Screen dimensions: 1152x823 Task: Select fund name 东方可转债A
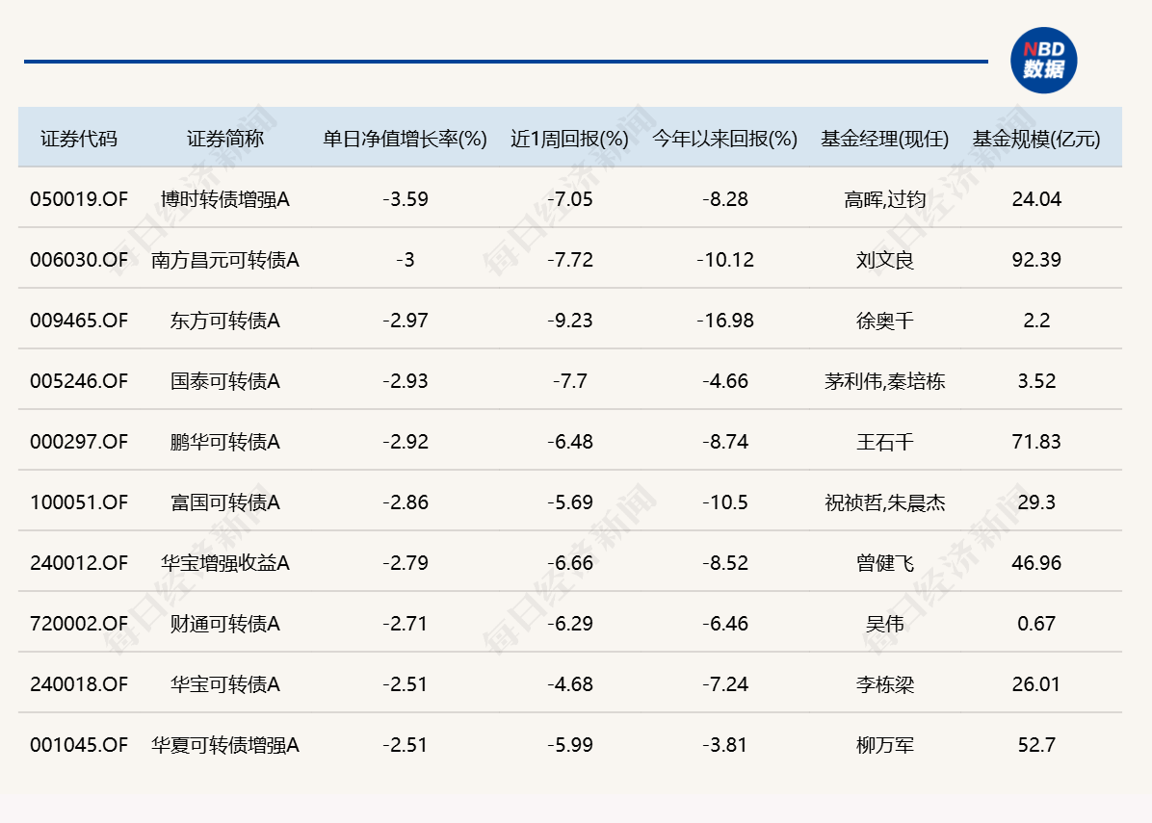(224, 321)
